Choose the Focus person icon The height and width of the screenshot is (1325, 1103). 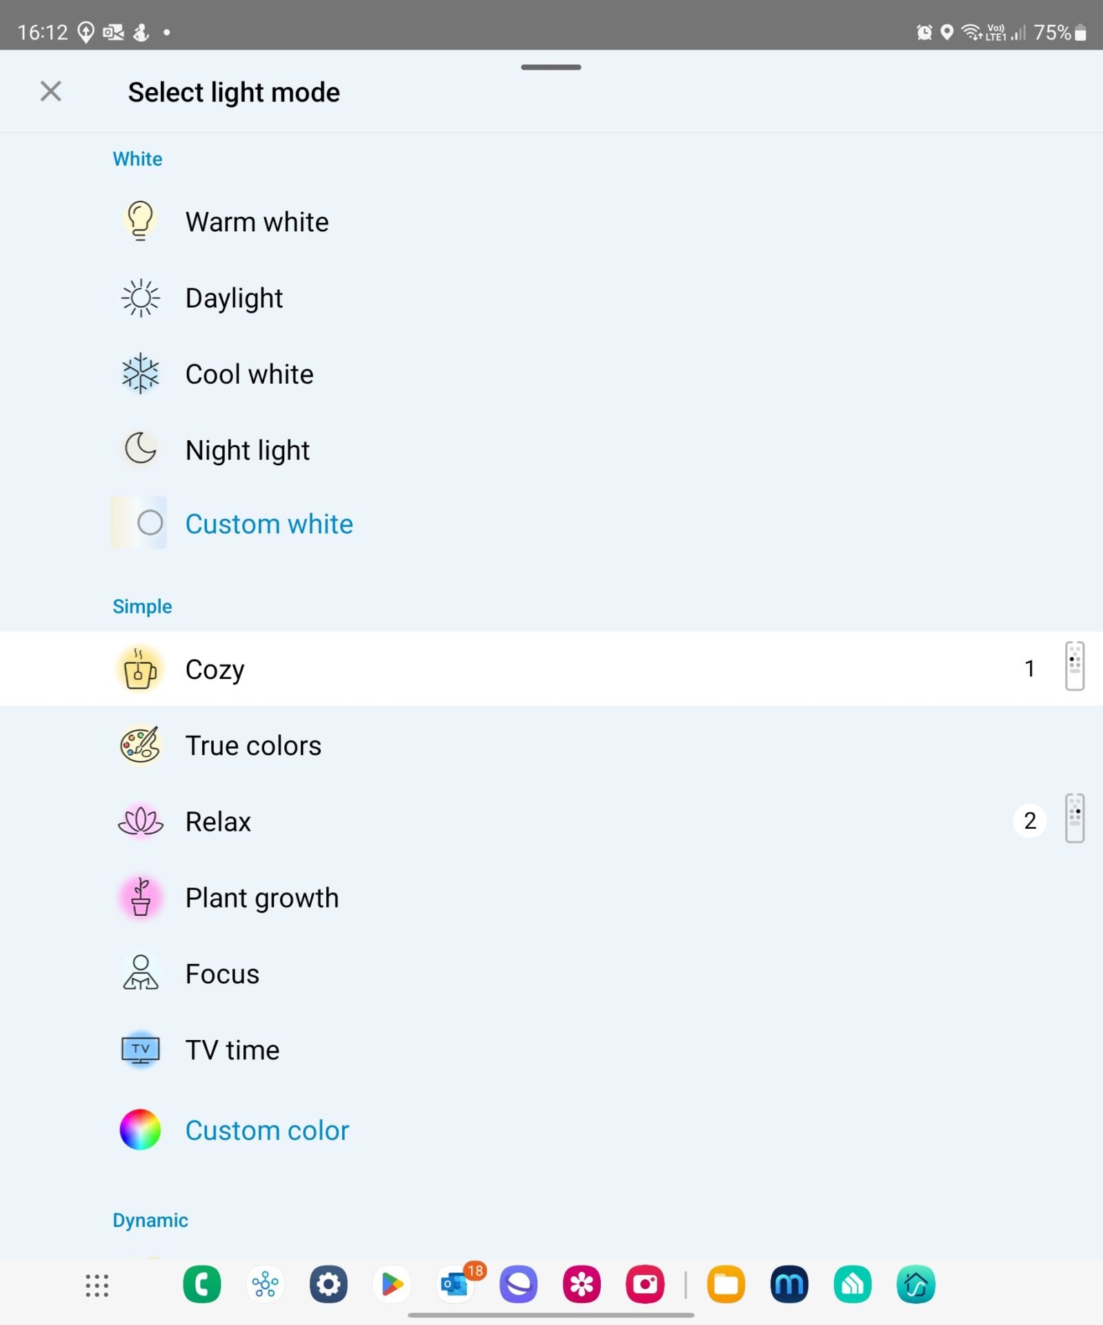[x=140, y=973]
